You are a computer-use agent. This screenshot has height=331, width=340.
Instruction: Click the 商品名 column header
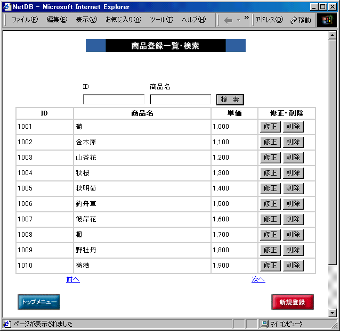click(142, 113)
